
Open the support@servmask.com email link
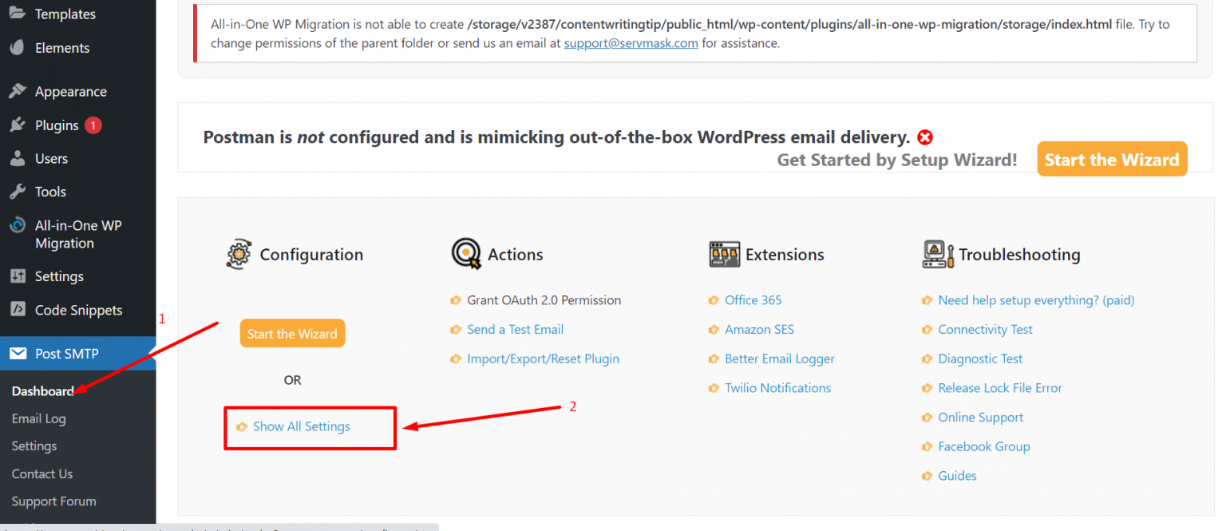tap(631, 42)
